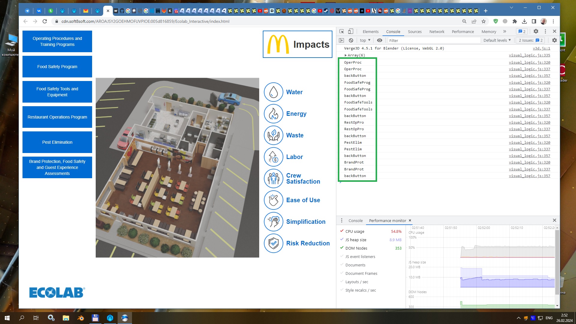Open Food Safety Tools and Equipment
The image size is (576, 324).
(x=57, y=92)
